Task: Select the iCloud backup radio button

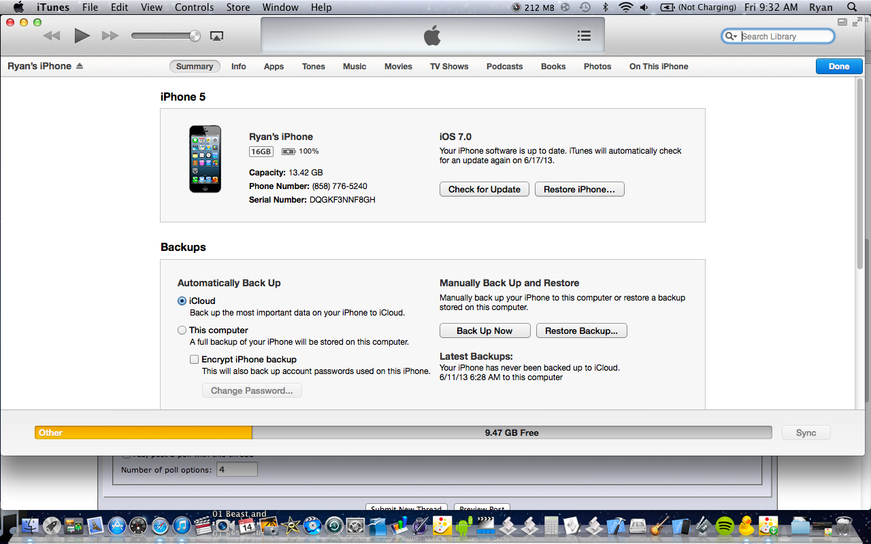Action: (182, 301)
